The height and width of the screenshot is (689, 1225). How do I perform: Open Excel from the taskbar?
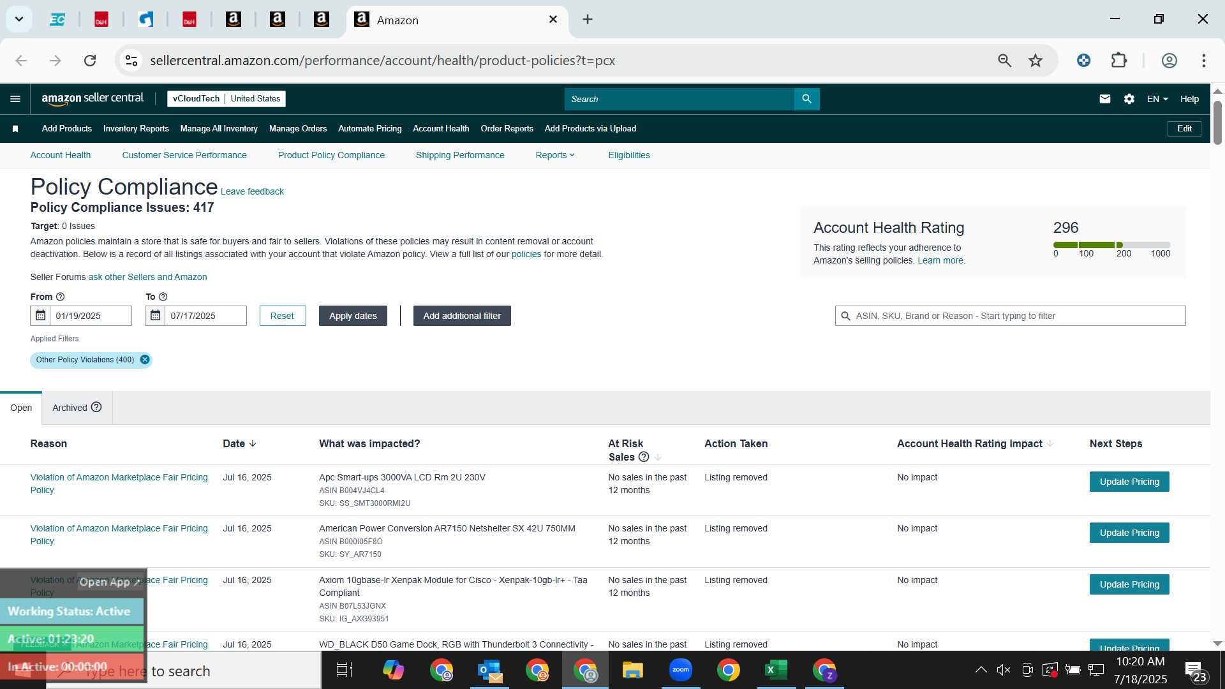coord(776,670)
